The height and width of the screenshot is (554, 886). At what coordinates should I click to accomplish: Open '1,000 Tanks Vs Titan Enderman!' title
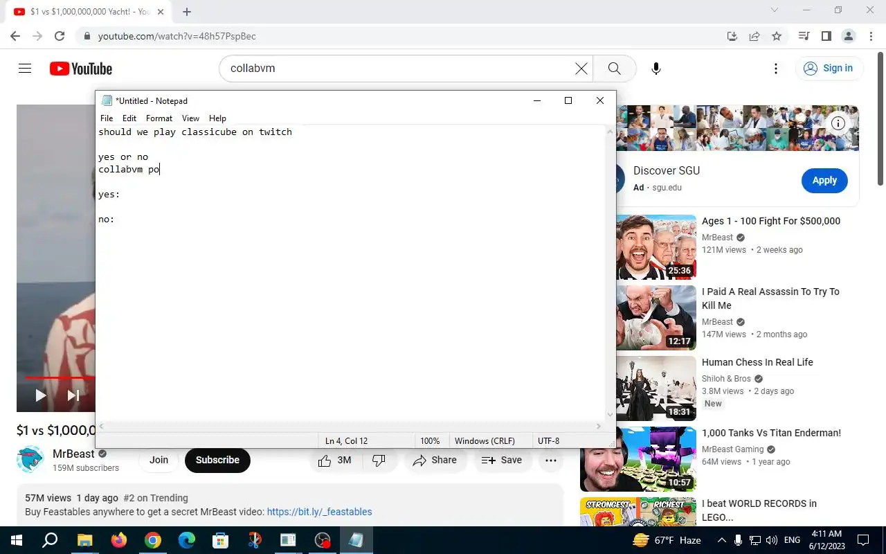[x=771, y=433]
